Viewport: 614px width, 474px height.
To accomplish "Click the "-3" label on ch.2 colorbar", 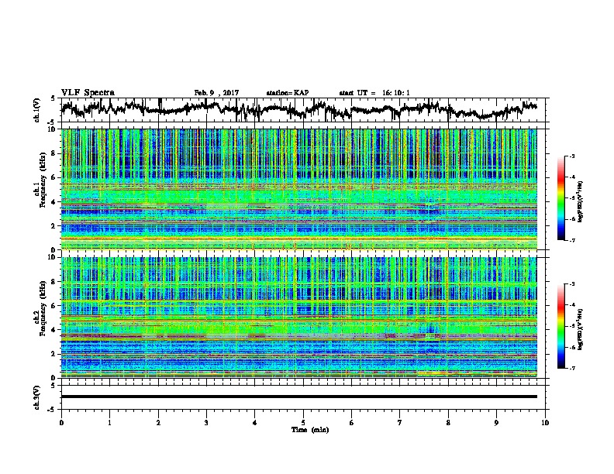I will click(571, 284).
